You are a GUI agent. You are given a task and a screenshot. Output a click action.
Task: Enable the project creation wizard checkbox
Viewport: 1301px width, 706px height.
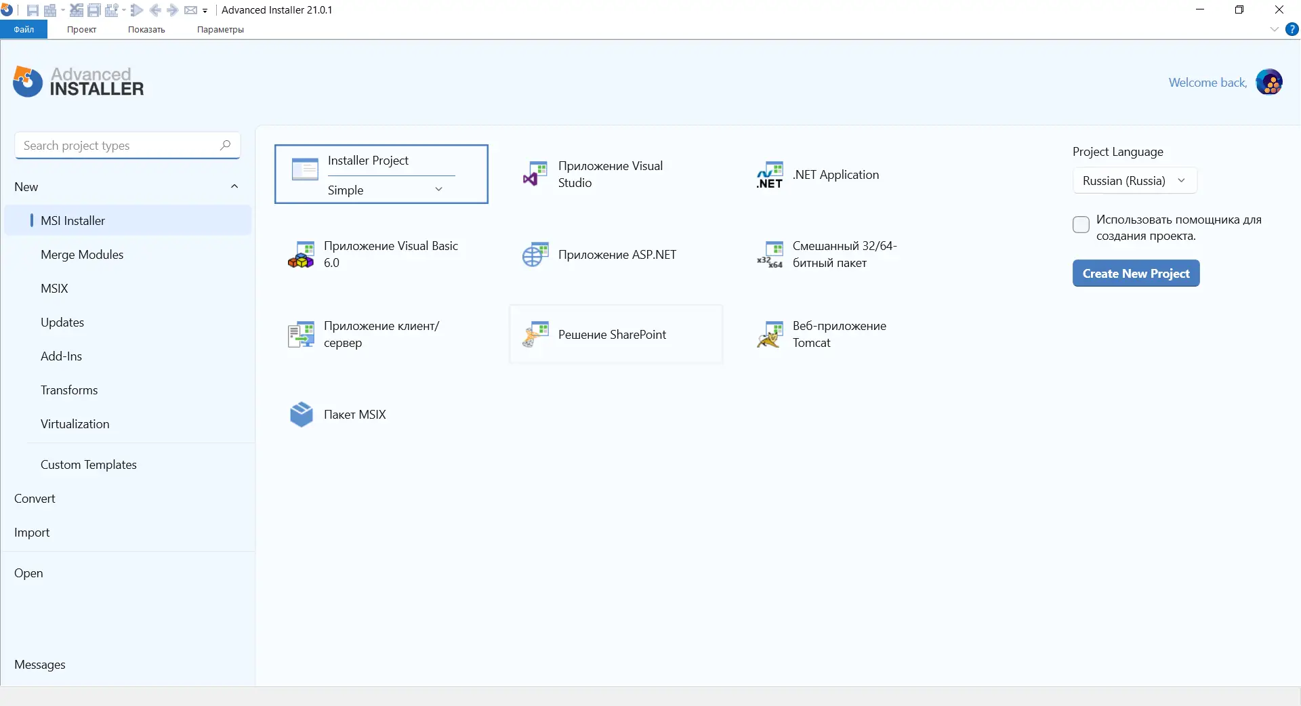click(1081, 224)
